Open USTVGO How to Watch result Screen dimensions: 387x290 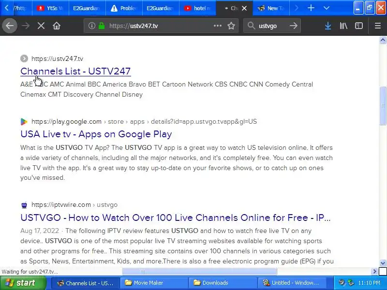176,217
